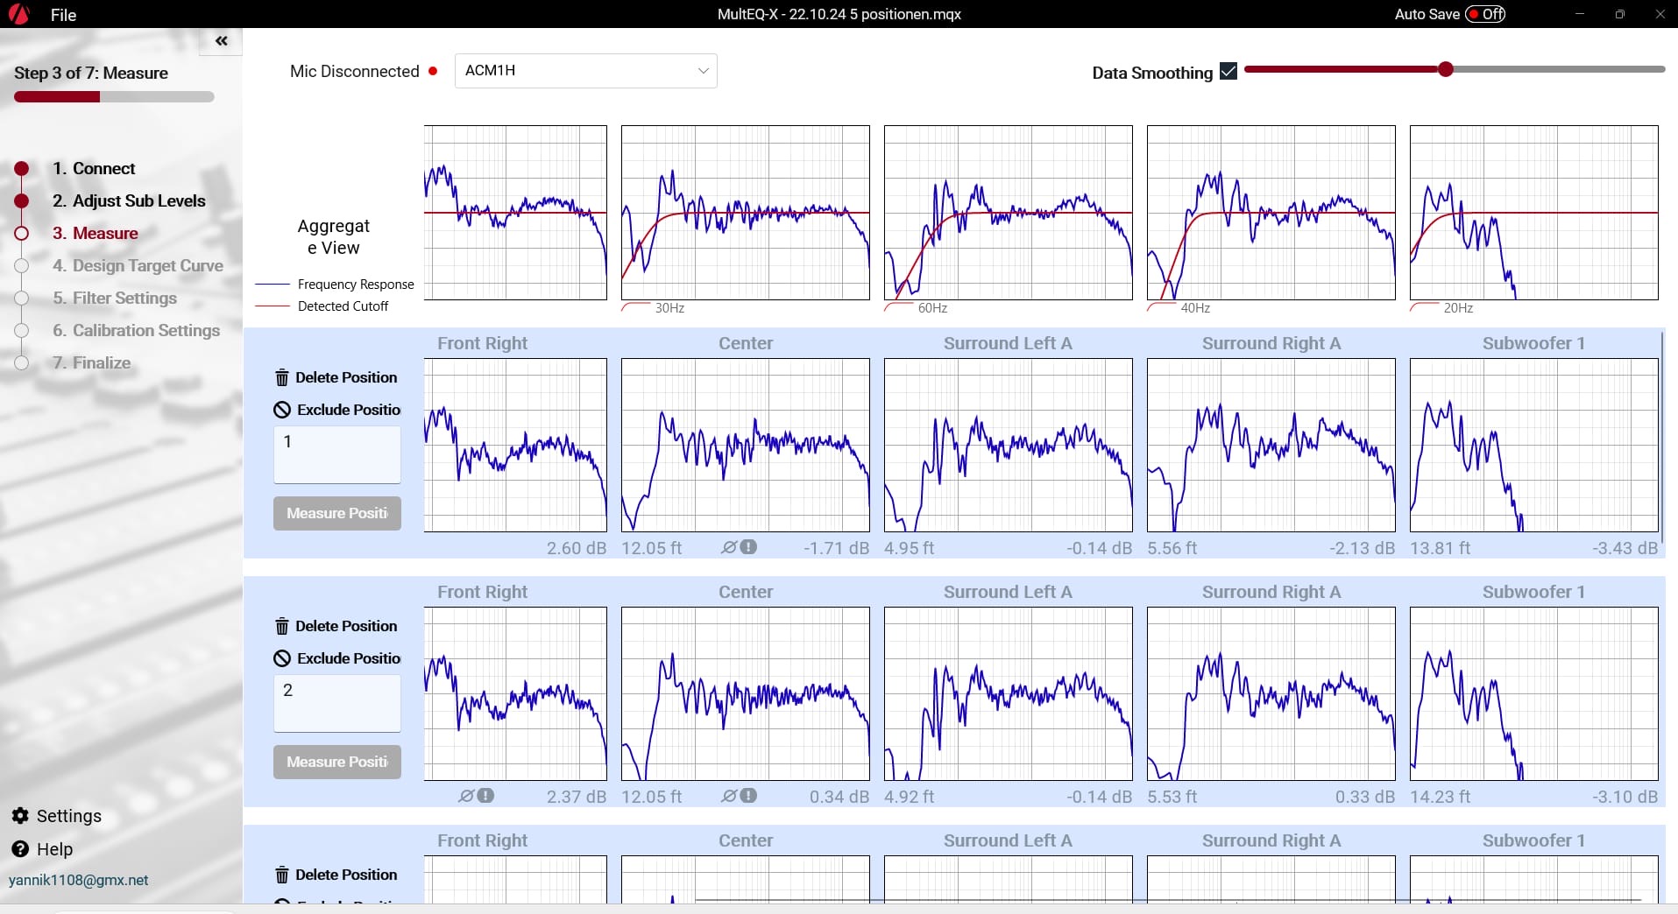The height and width of the screenshot is (914, 1678).
Task: Click the yannik1108@gmx.net account link
Action: tap(79, 880)
